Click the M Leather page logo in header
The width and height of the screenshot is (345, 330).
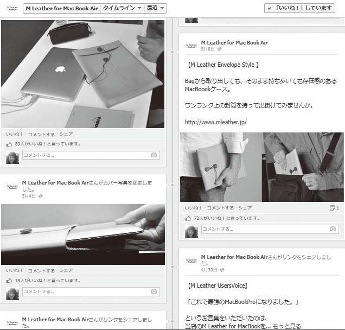coord(12,8)
